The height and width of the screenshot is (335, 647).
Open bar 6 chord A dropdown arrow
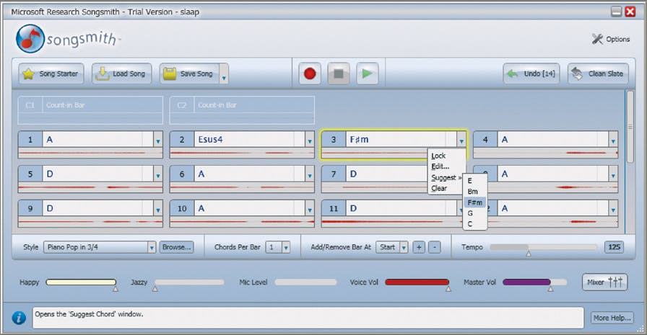pyautogui.click(x=310, y=174)
